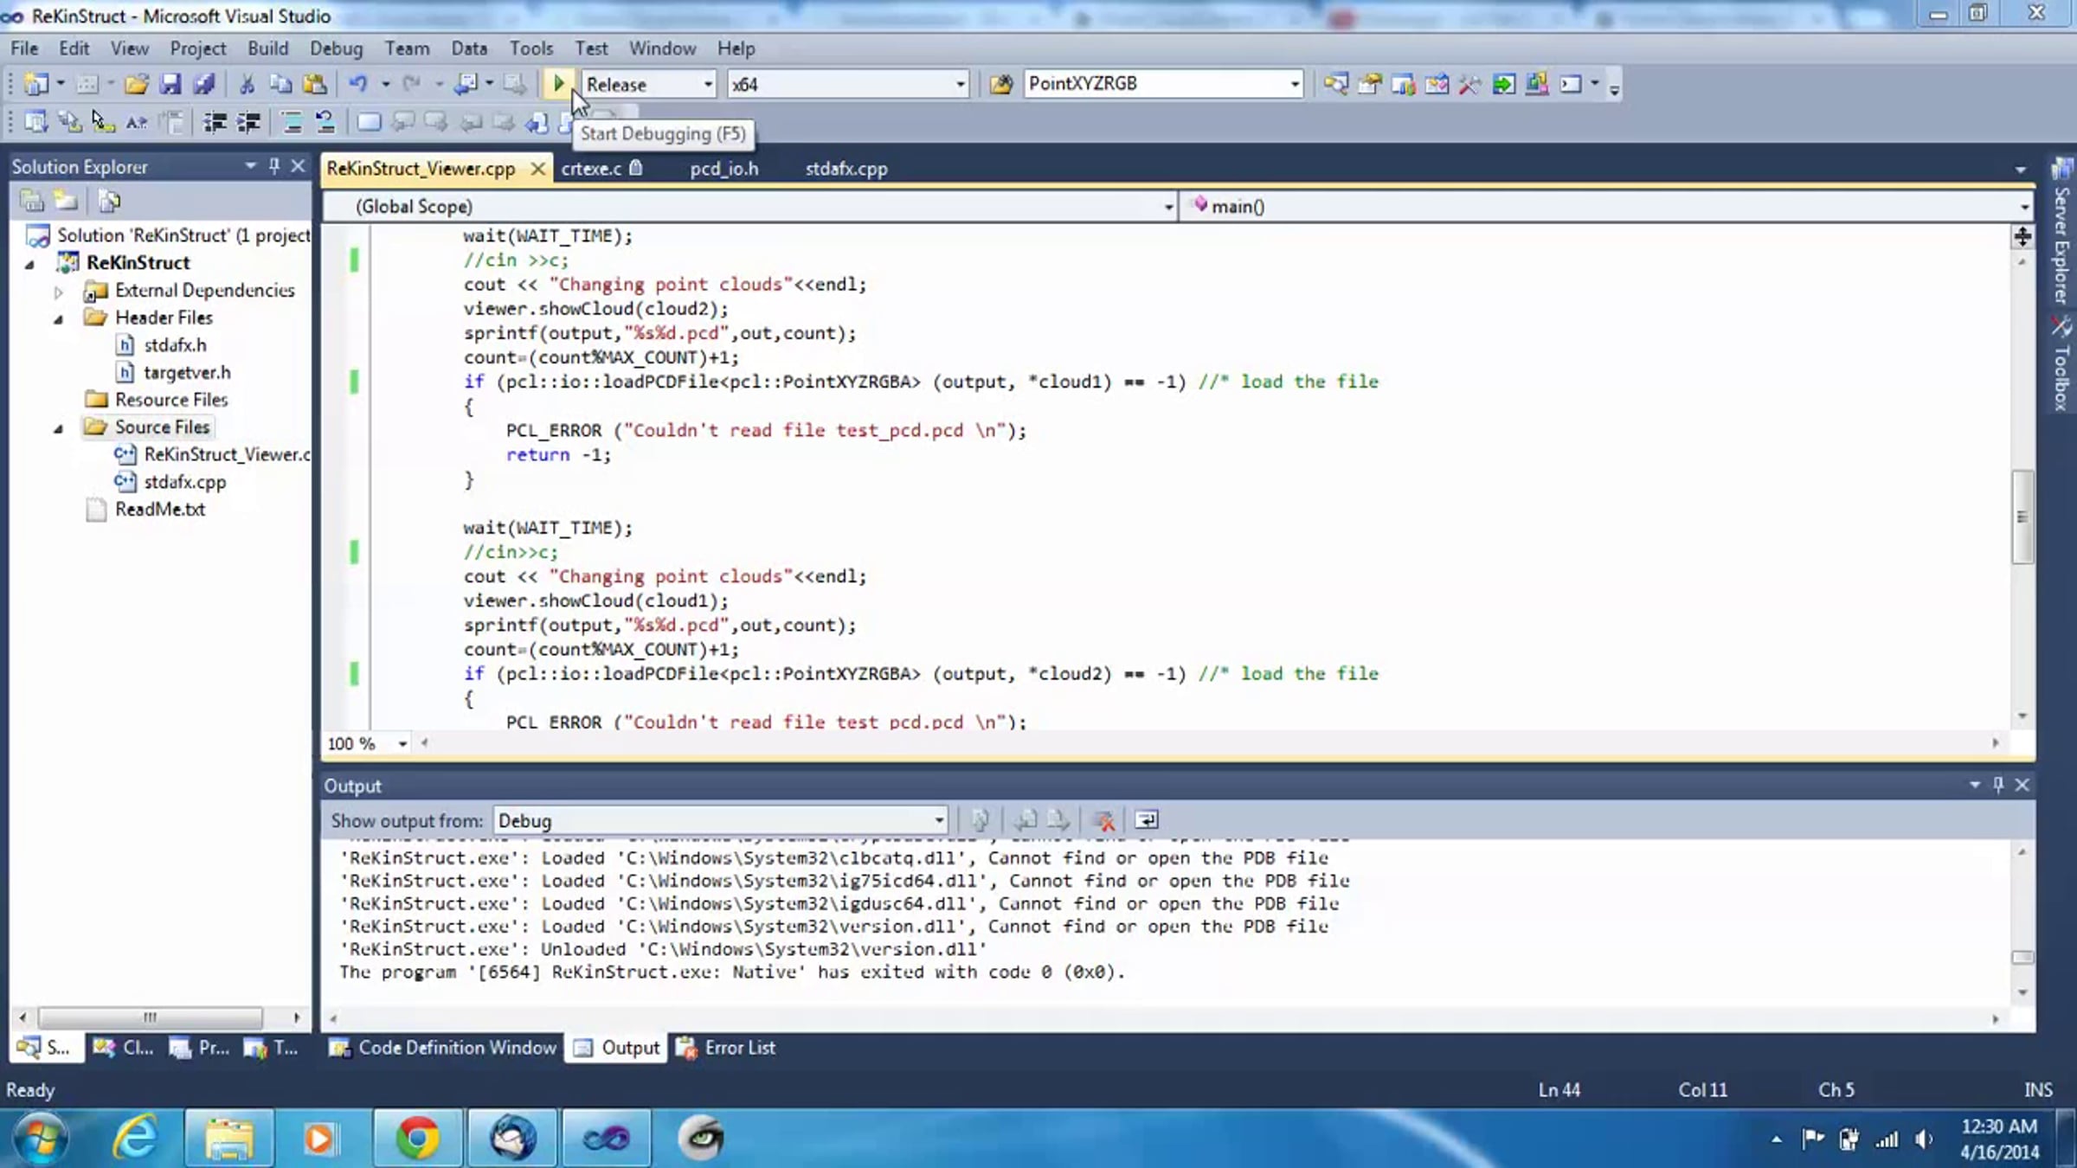This screenshot has height=1168, width=2077.
Task: Select targetver.h in Solution Explorer
Action: (187, 373)
